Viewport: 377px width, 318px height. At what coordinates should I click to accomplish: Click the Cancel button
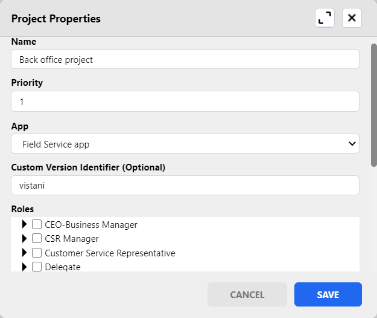point(247,295)
